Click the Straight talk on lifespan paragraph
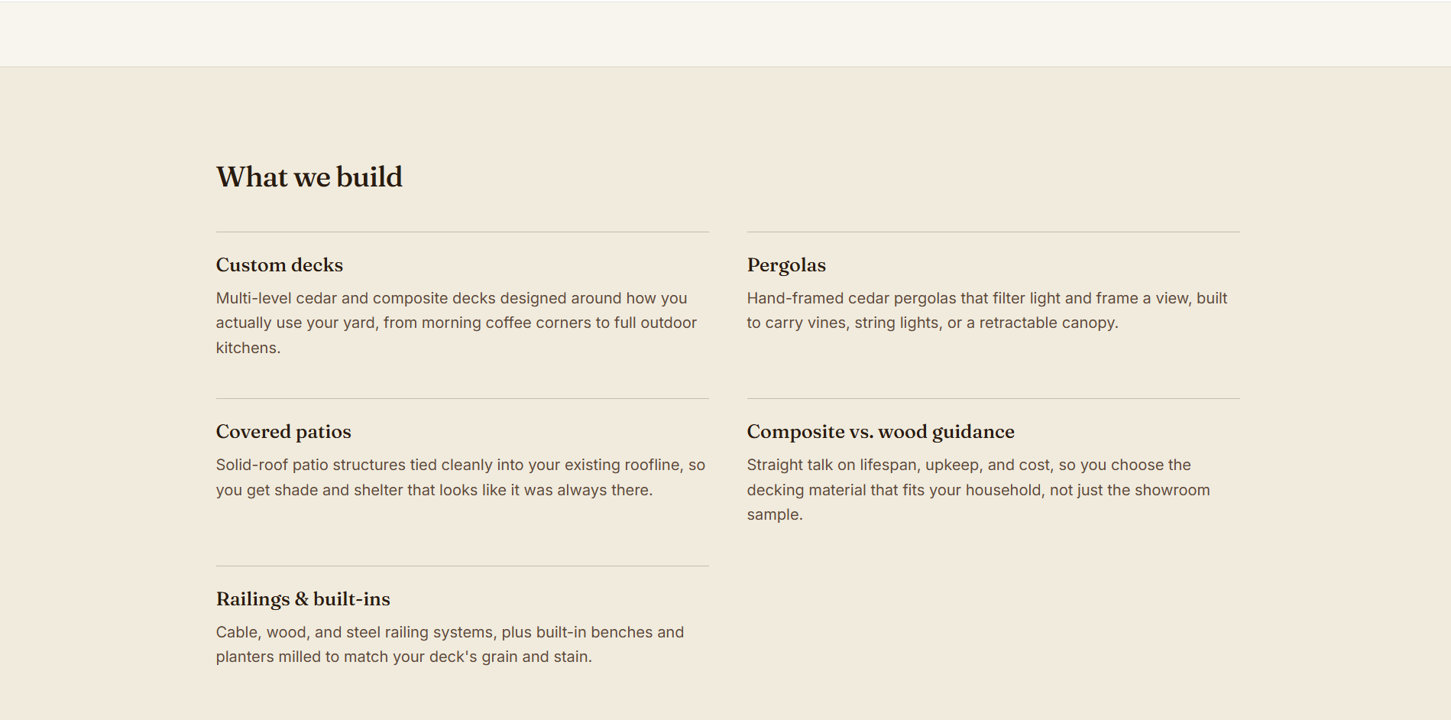1451x720 pixels. 979,490
